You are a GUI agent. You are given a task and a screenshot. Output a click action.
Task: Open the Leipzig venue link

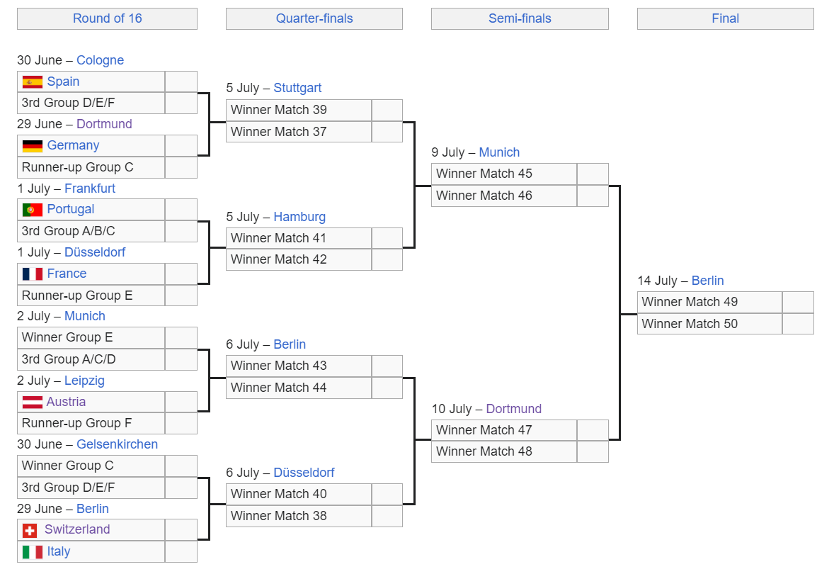coord(84,381)
